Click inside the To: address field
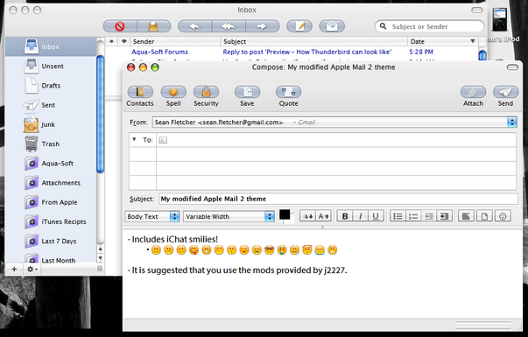The height and width of the screenshot is (337, 528). 336,140
